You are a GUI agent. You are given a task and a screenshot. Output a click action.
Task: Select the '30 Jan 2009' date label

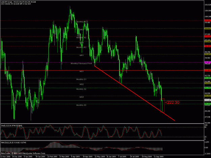40,157
